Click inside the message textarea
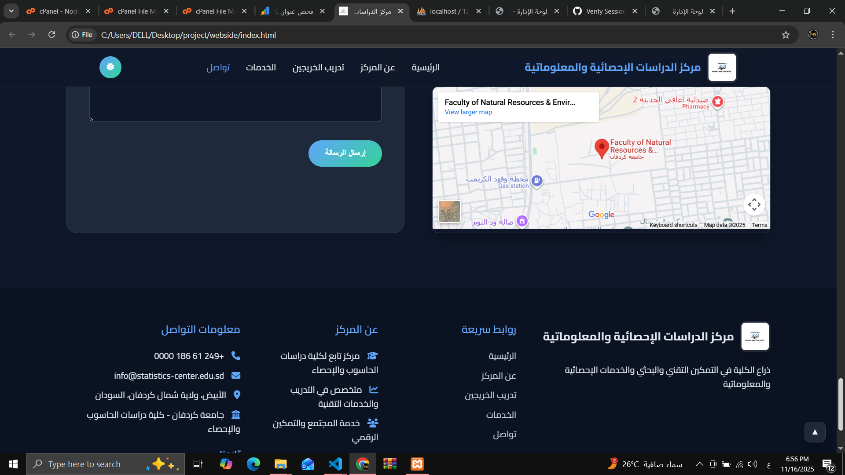The image size is (845, 475). 235,104
